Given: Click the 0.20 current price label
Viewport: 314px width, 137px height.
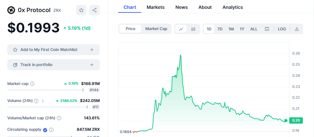Looking at the screenshot, I should [296, 121].
